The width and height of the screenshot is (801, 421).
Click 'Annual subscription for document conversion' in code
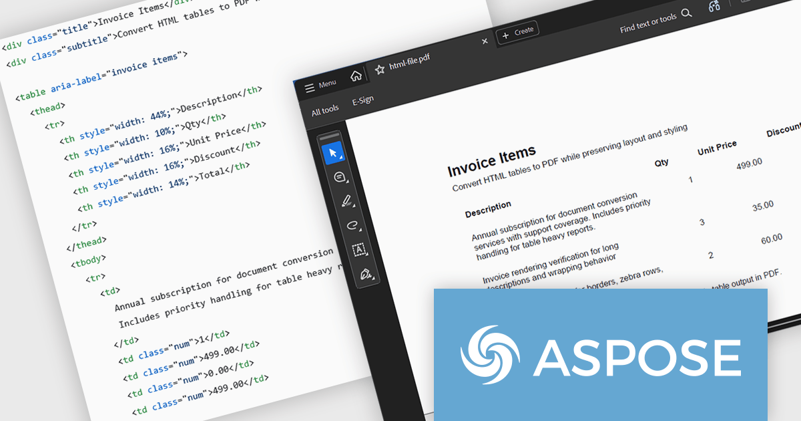[224, 281]
